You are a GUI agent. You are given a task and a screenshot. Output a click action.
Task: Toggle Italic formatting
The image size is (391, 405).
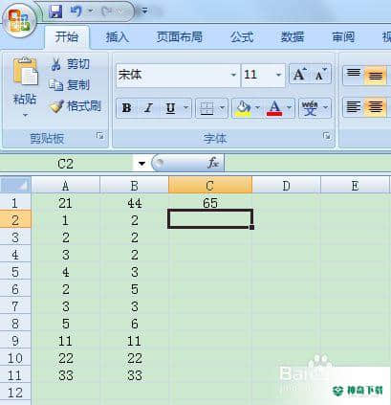click(x=148, y=108)
